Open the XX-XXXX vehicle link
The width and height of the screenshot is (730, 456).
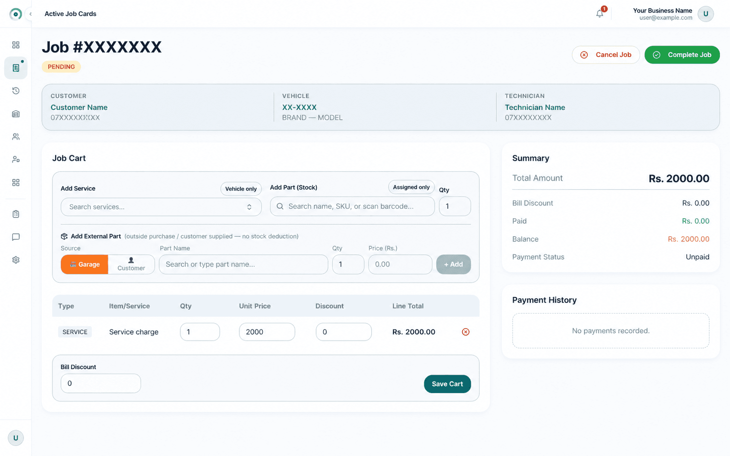click(299, 108)
